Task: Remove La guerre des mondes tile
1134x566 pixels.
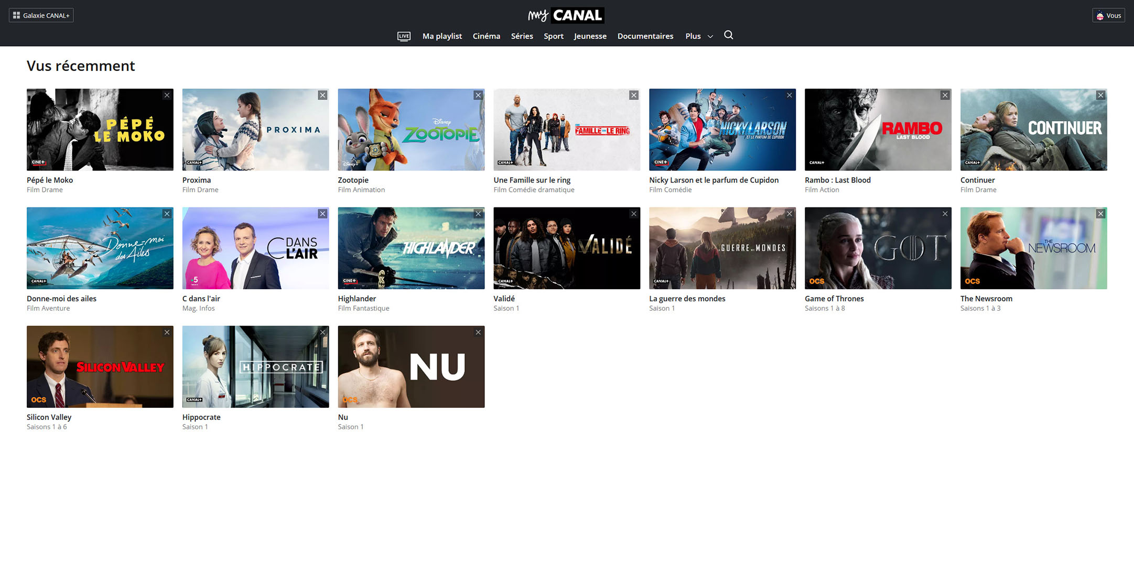Action: (x=790, y=214)
